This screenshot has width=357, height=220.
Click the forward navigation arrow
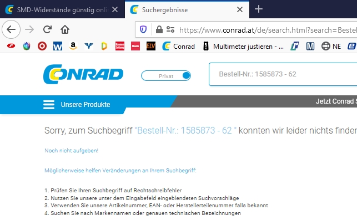(29, 29)
